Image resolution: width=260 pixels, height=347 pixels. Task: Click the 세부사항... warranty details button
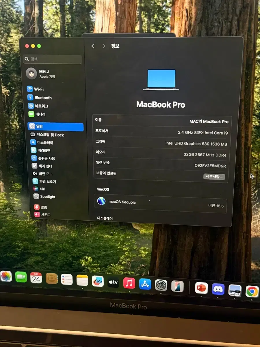pyautogui.click(x=214, y=176)
